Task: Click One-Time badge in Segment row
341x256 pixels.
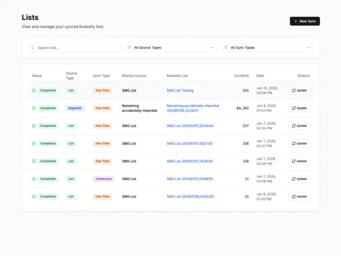Action: [x=102, y=108]
